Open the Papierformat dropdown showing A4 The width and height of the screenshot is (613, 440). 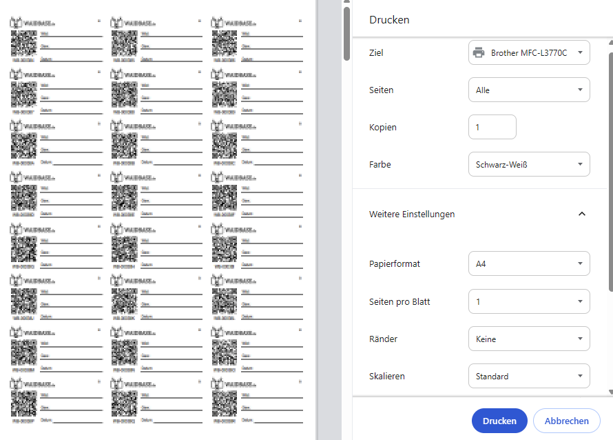[528, 263]
